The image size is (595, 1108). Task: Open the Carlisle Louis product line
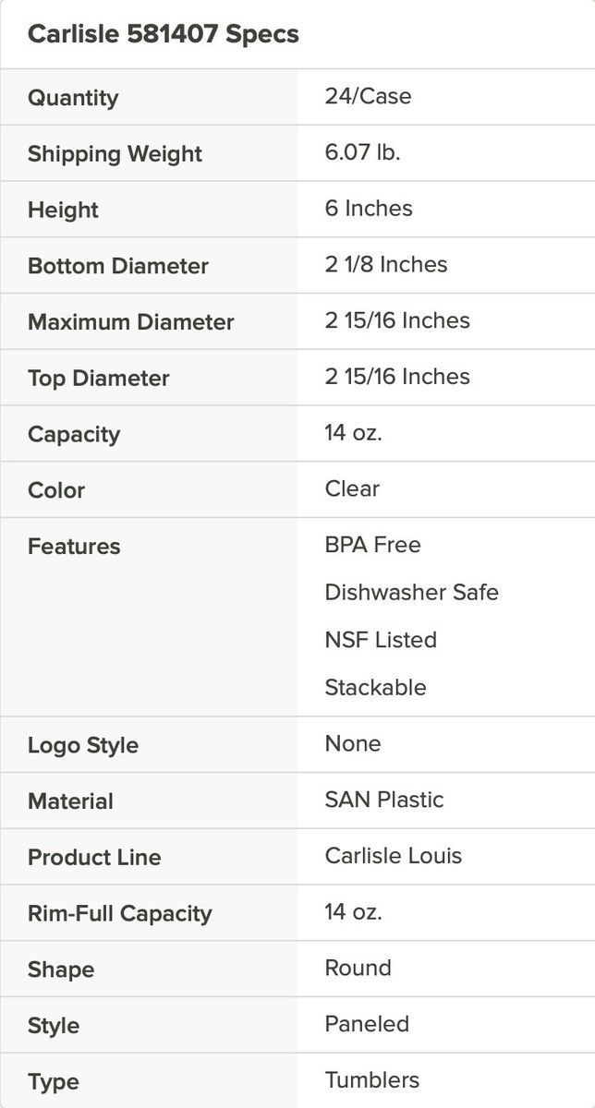(394, 856)
